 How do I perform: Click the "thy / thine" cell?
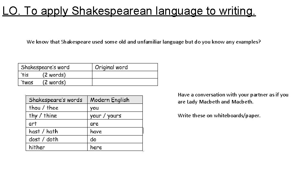[56, 116]
